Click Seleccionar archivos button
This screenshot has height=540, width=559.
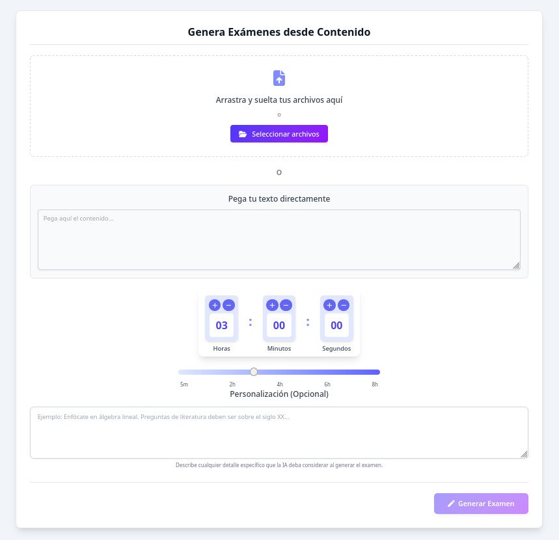(x=279, y=133)
